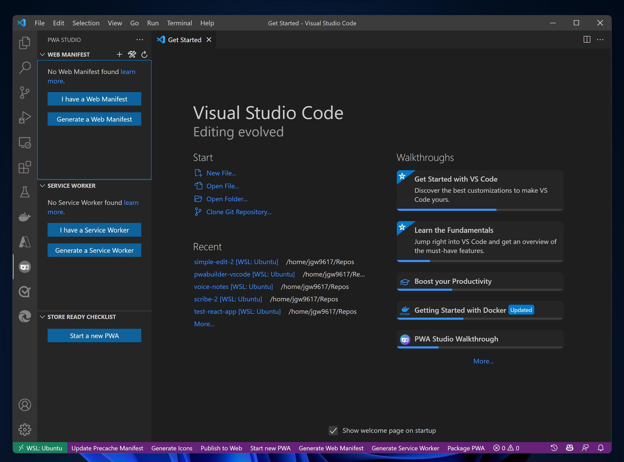
Task: Collapse the Web Manifest section
Action: pos(42,54)
